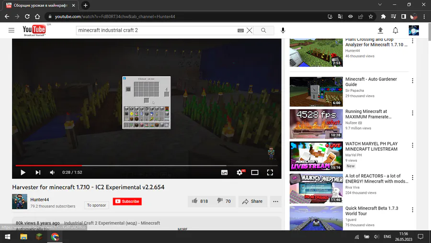431x243 pixels.
Task: Click the address bar URL
Action: coord(115,16)
